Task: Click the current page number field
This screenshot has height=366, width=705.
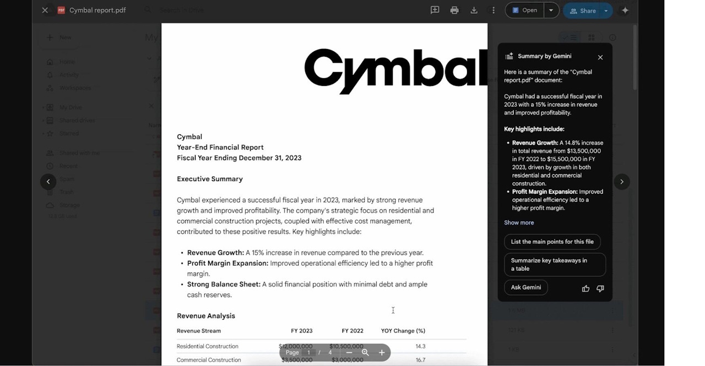Action: coord(308,353)
